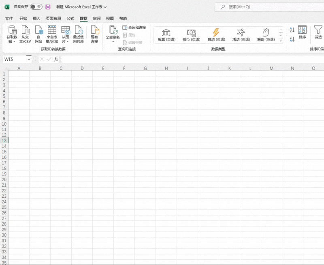Select the 货币 (英语) data type
This screenshot has height=265, width=324.
[191, 34]
